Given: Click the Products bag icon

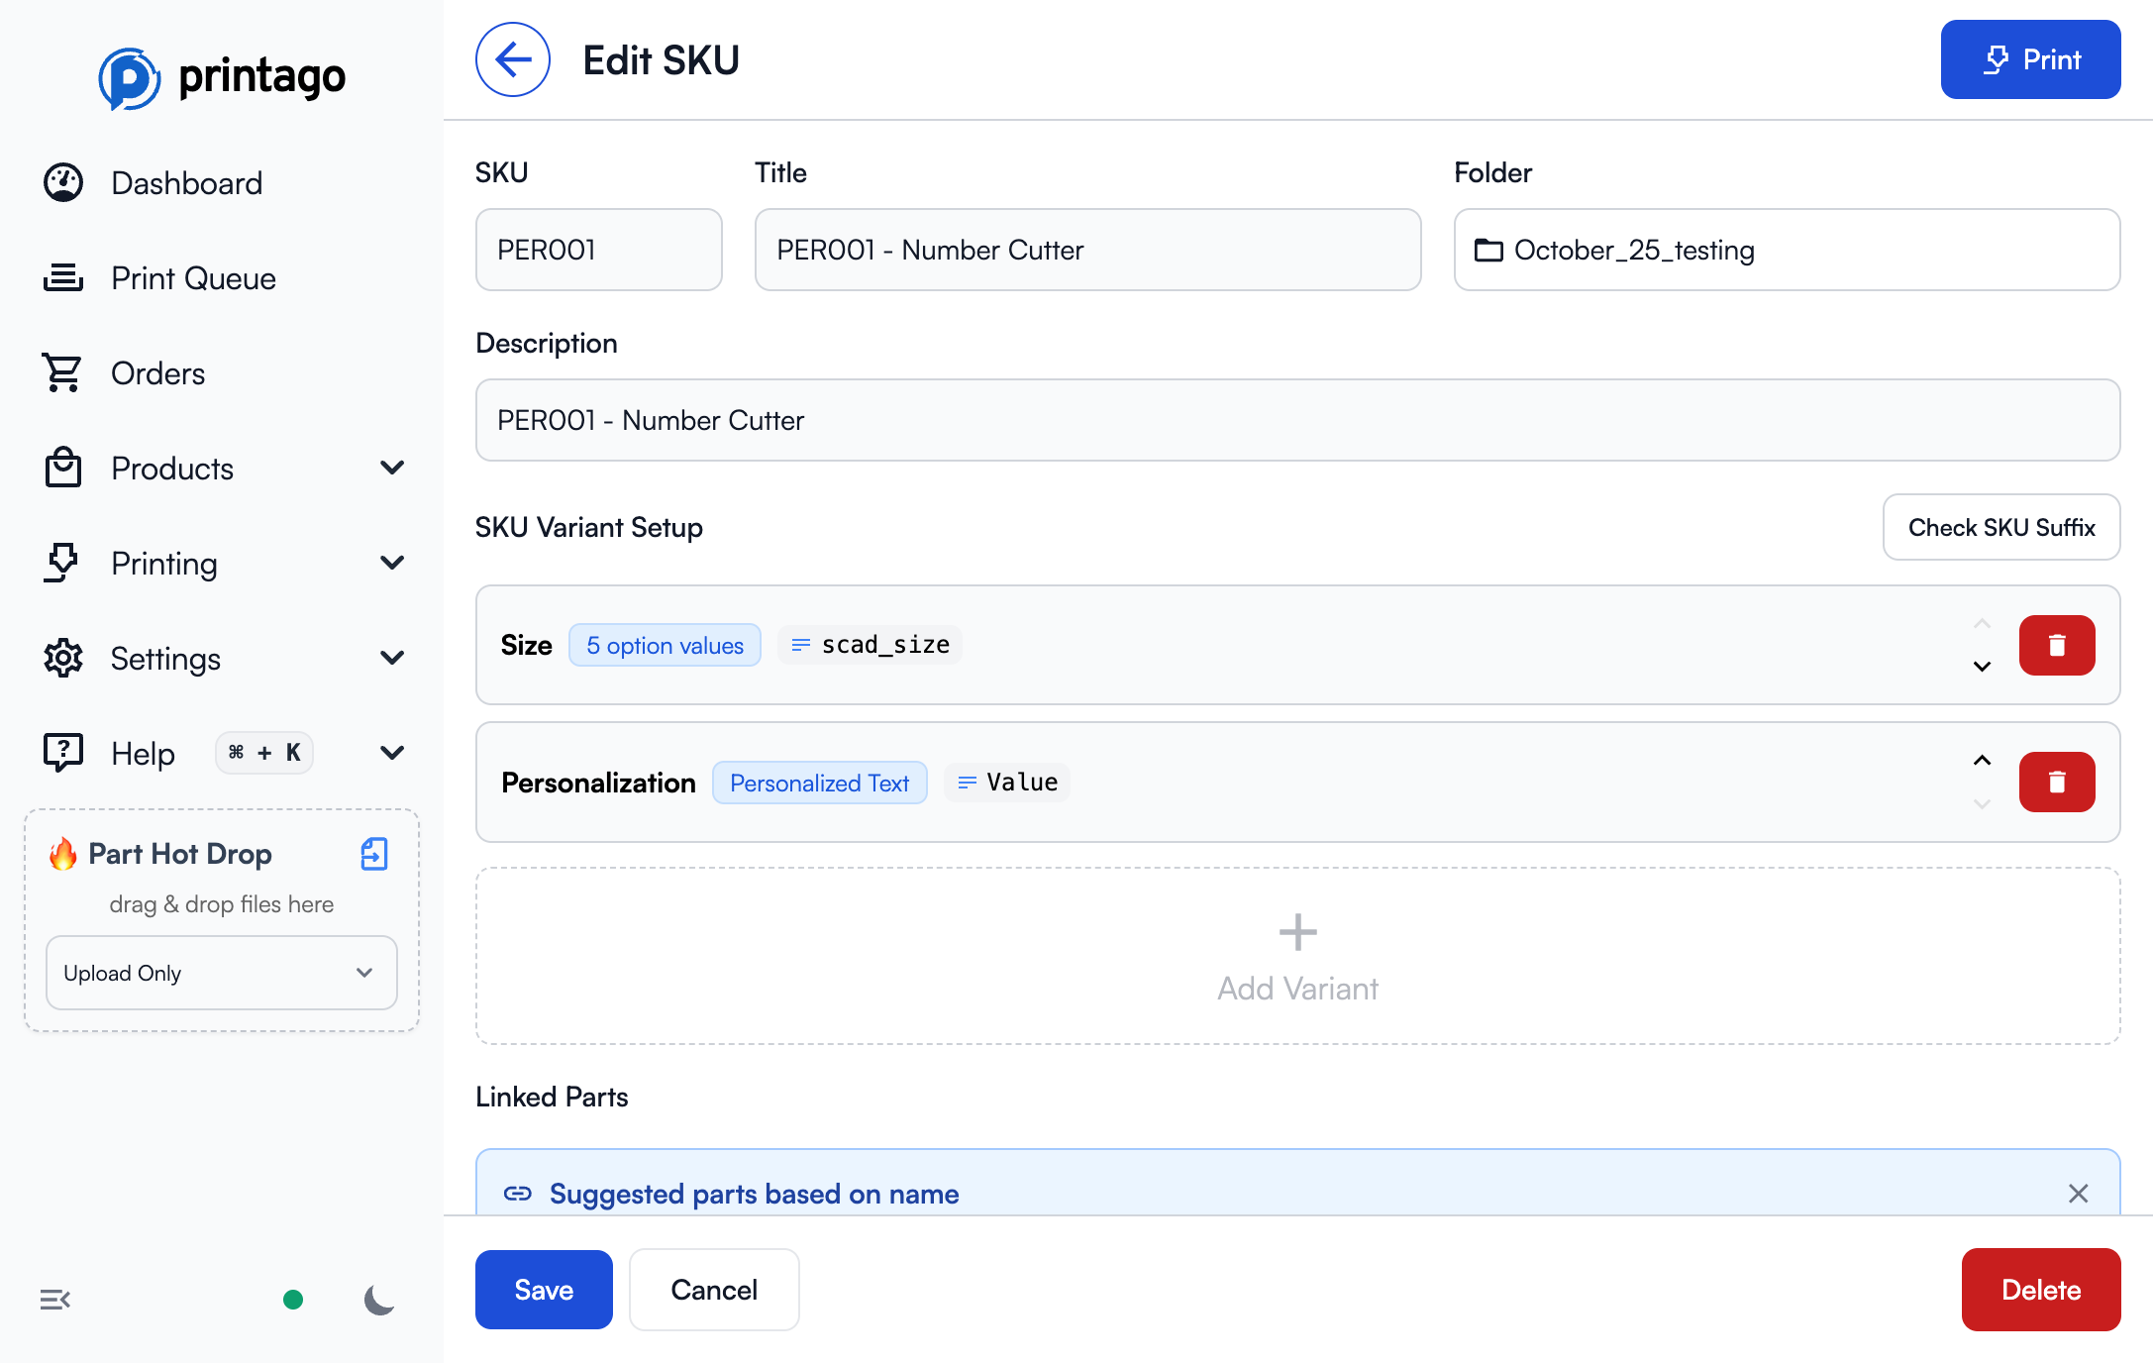Looking at the screenshot, I should (62, 468).
